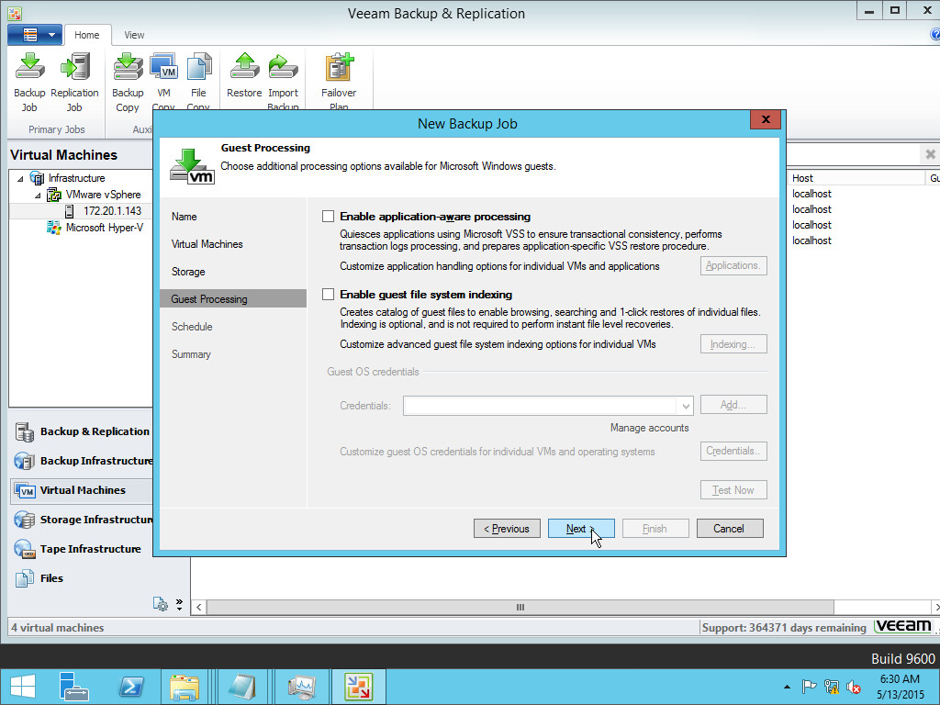Open the Files navigation pane

pyautogui.click(x=82, y=578)
